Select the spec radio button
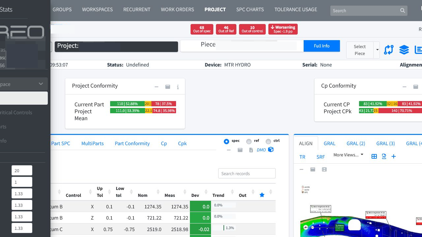The width and height of the screenshot is (422, 237). (x=226, y=142)
